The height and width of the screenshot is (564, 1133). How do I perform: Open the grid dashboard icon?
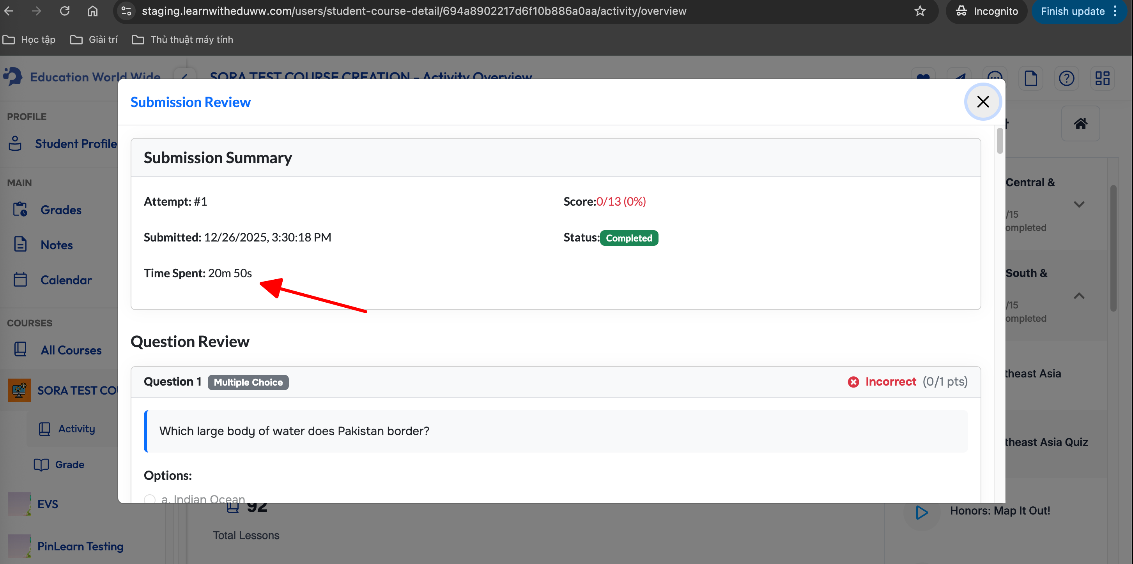(x=1102, y=79)
